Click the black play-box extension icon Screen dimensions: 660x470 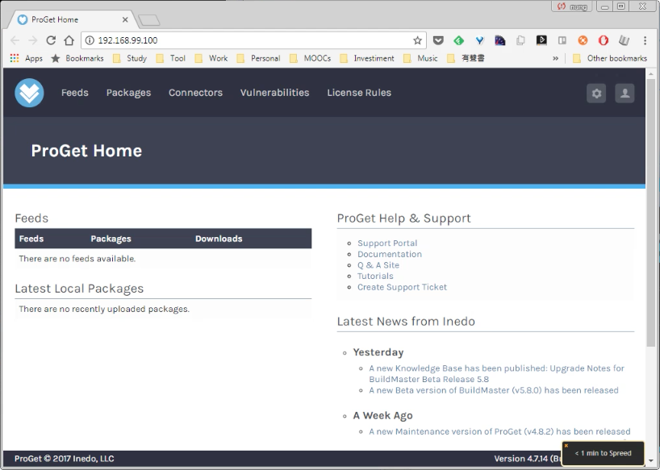(541, 40)
